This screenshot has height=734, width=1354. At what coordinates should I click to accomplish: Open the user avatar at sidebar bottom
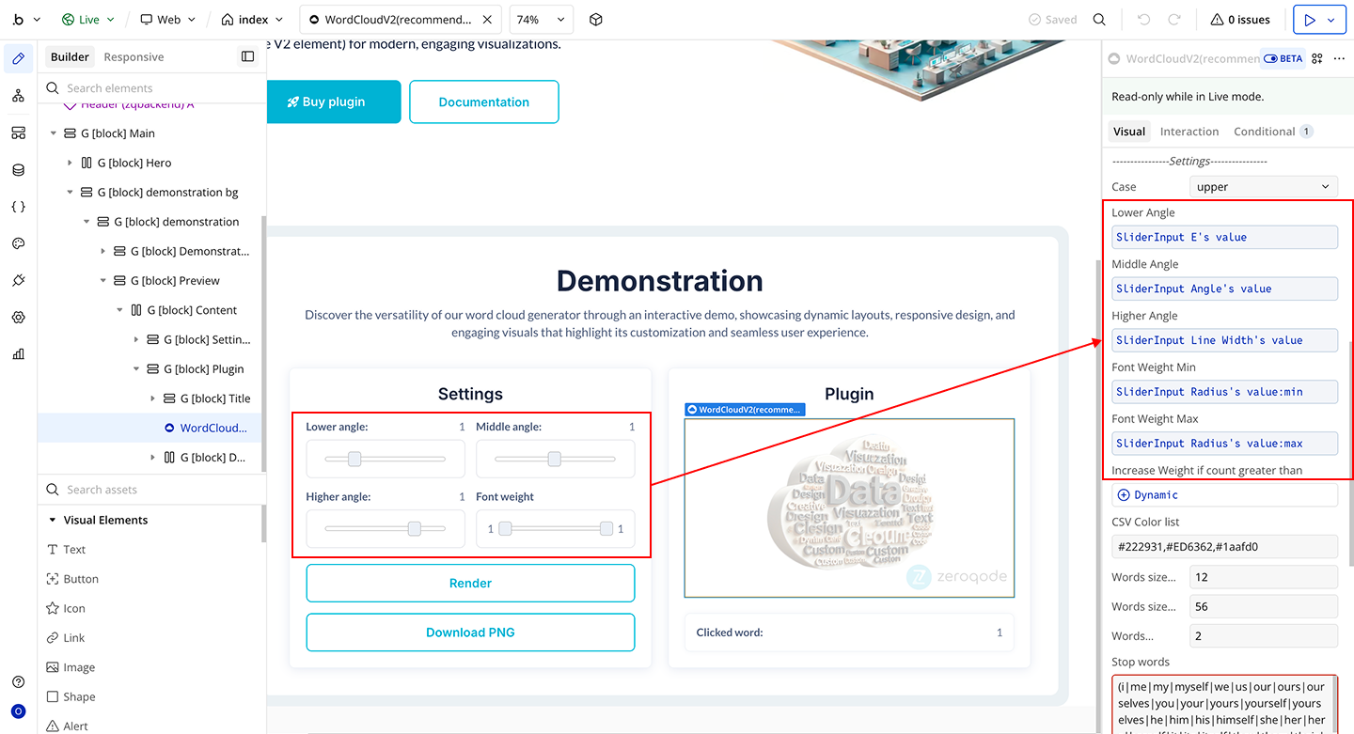18,711
